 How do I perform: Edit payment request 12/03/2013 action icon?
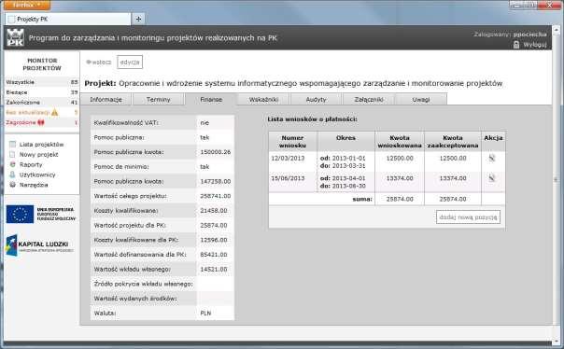click(x=492, y=158)
